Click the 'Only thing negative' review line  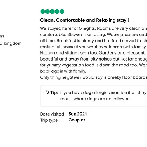pos(93,77)
